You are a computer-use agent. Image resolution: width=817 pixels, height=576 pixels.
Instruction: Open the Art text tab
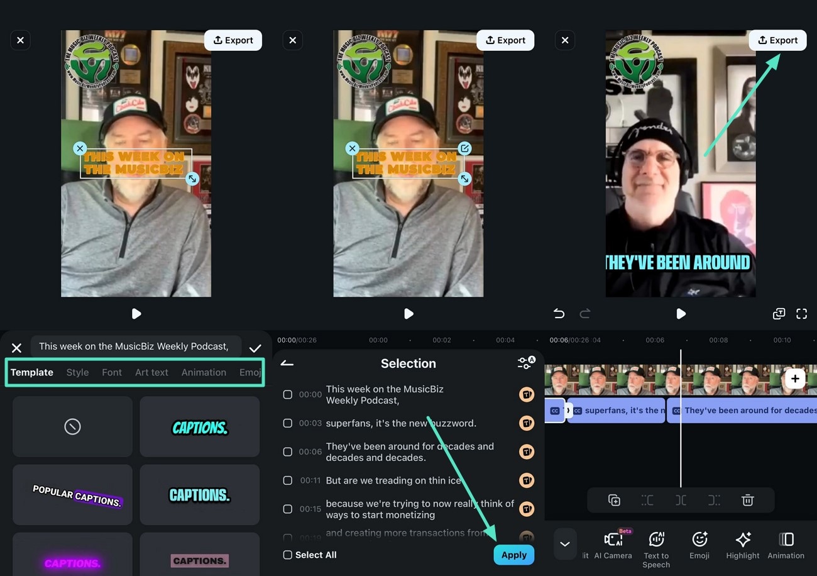(151, 372)
